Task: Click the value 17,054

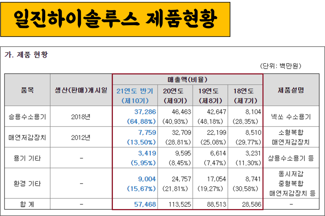Action: click(x=217, y=179)
